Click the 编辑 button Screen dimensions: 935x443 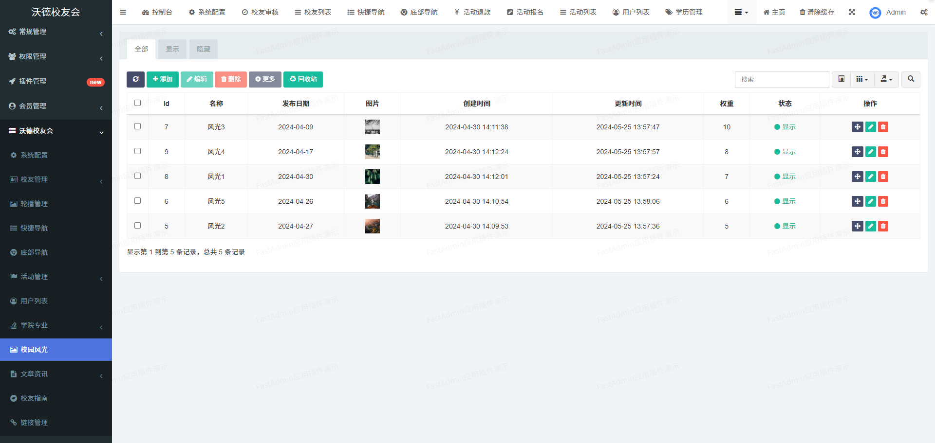(x=197, y=79)
